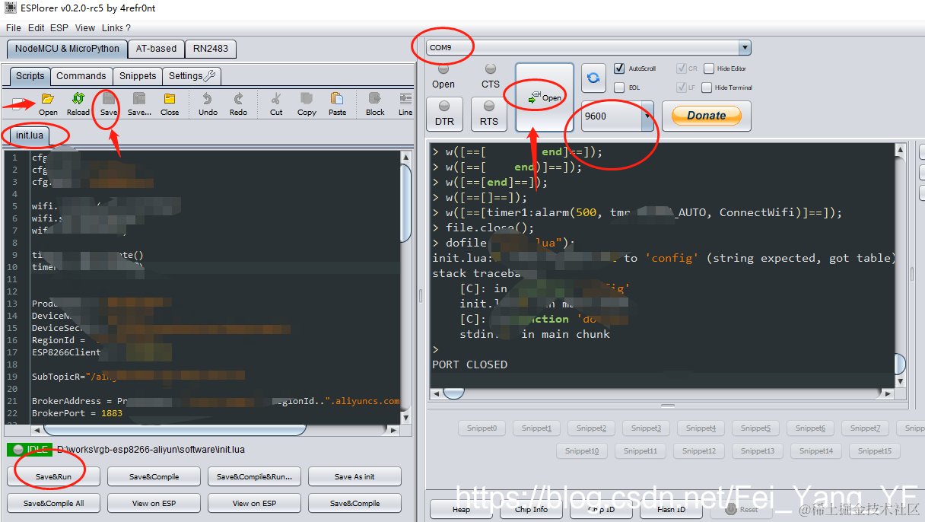The image size is (925, 522).
Task: Disable the AutoScroll checkbox
Action: click(x=619, y=68)
